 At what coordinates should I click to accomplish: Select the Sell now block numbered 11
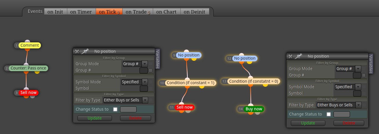coord(184,107)
